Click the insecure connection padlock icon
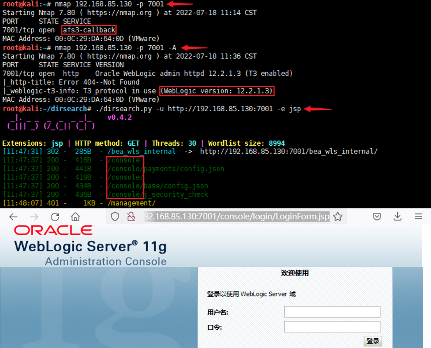Image resolution: width=431 pixels, height=348 pixels. tap(131, 217)
